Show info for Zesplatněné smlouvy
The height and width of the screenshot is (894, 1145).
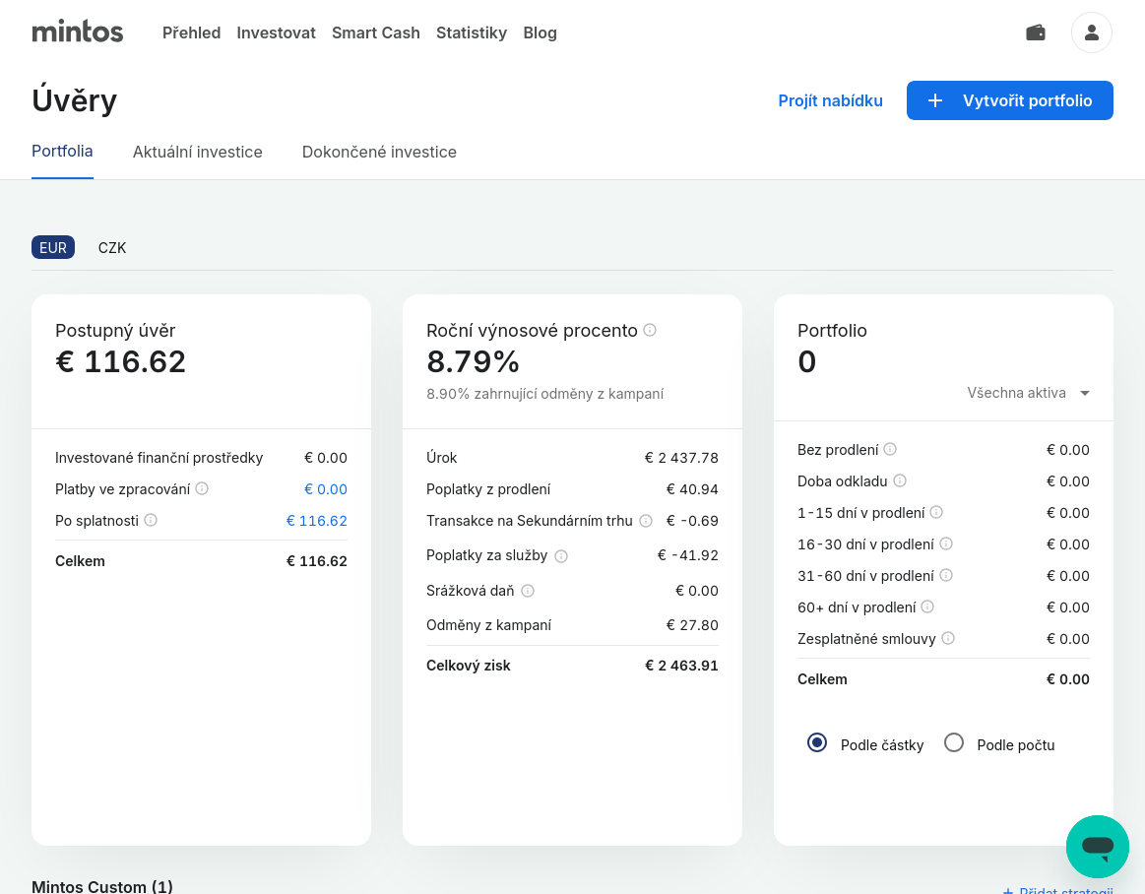(x=948, y=638)
